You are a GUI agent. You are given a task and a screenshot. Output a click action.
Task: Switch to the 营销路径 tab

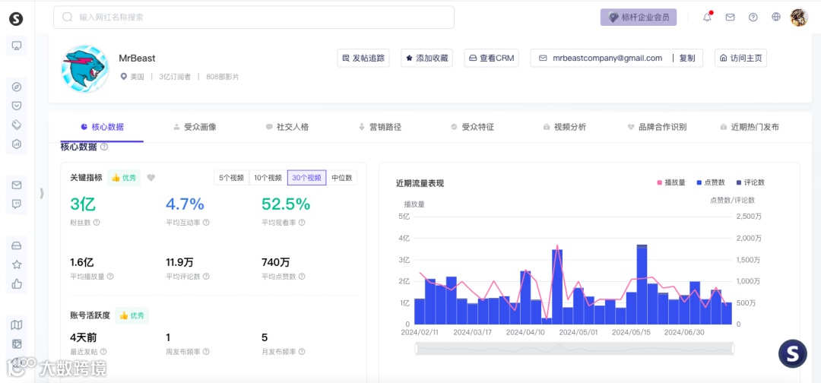(379, 127)
